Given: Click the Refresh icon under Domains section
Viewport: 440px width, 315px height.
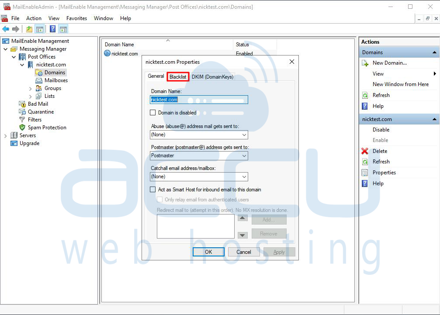Looking at the screenshot, I should (365, 95).
